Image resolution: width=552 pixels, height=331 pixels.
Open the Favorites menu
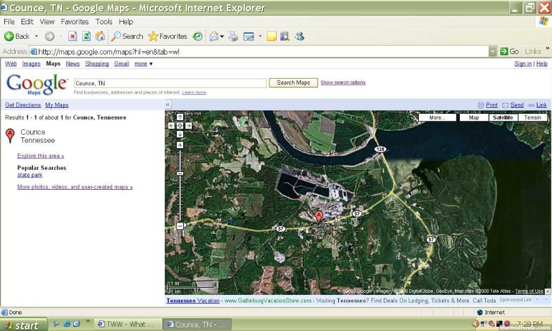point(74,22)
